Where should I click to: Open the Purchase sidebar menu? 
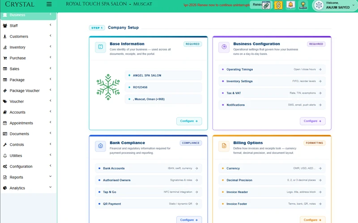28,58
